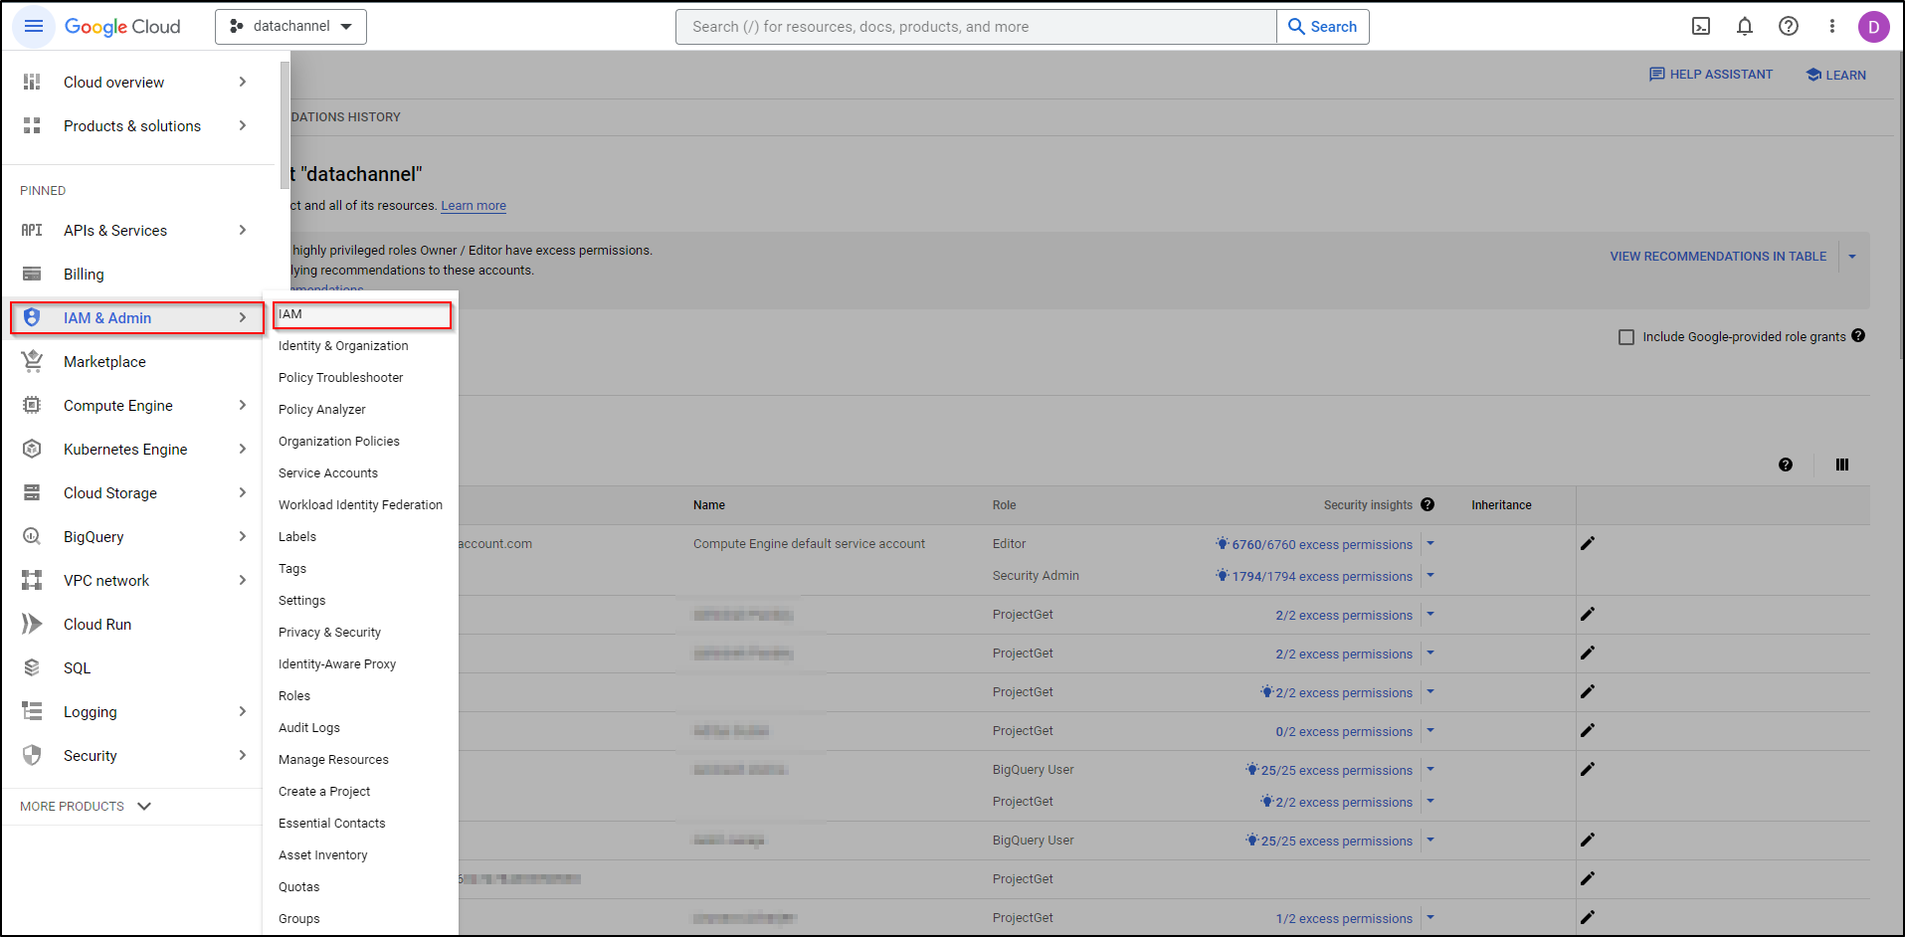Open Quotas submenu item
This screenshot has width=1905, height=937.
[x=299, y=887]
